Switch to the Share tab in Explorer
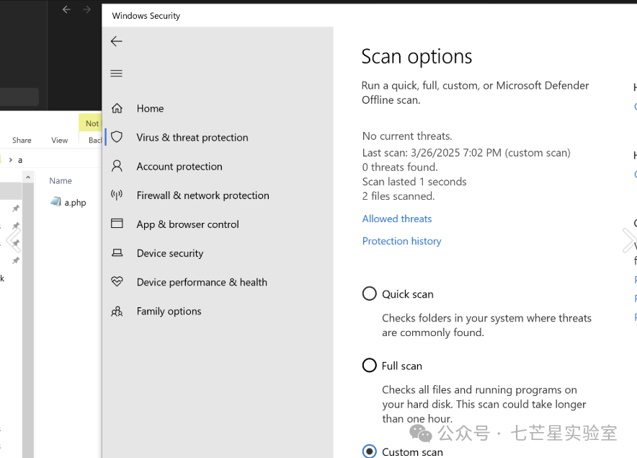Viewport: 637px width, 458px height. [x=22, y=140]
